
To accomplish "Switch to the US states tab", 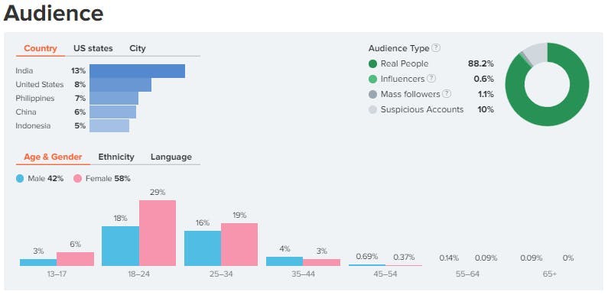I will pyautogui.click(x=93, y=48).
